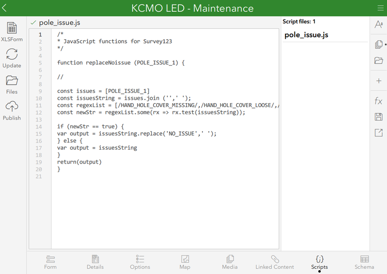Open the Linked Content tab

pyautogui.click(x=275, y=262)
